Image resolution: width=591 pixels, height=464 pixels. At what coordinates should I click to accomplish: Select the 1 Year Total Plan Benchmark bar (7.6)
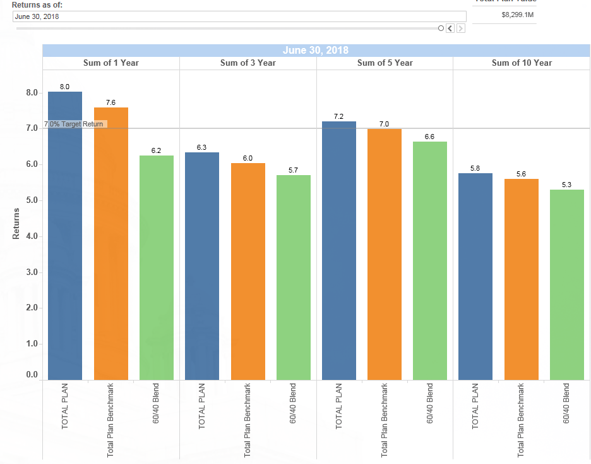(x=111, y=243)
